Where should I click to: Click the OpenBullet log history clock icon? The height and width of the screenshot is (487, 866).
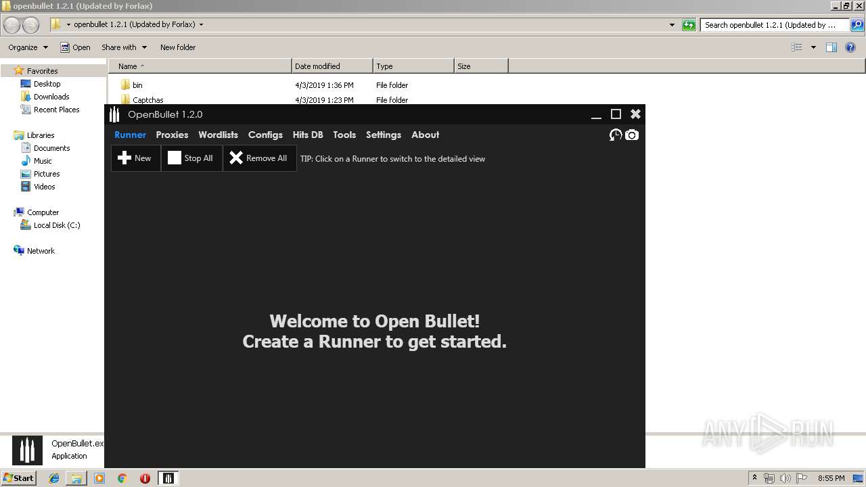coord(616,135)
